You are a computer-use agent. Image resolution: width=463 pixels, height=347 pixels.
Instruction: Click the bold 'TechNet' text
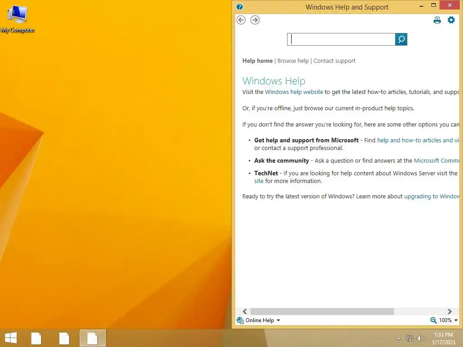(x=266, y=173)
